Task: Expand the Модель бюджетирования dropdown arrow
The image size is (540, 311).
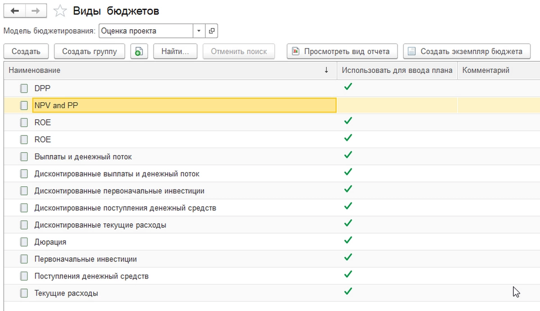Action: pyautogui.click(x=199, y=31)
